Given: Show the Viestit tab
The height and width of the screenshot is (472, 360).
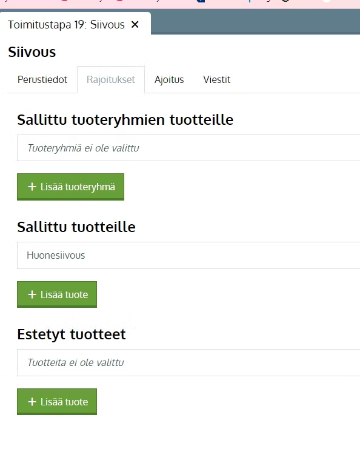Looking at the screenshot, I should click(217, 79).
